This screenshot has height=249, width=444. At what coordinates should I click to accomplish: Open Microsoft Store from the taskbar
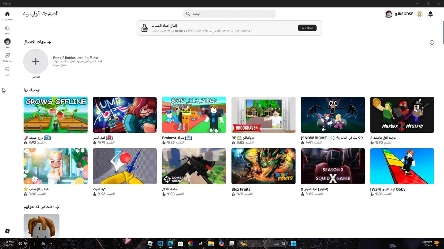(180, 243)
